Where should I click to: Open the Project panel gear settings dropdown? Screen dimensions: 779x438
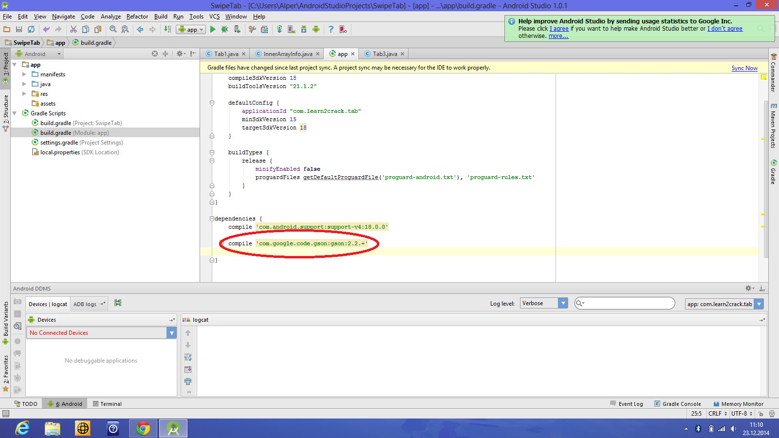tap(181, 54)
